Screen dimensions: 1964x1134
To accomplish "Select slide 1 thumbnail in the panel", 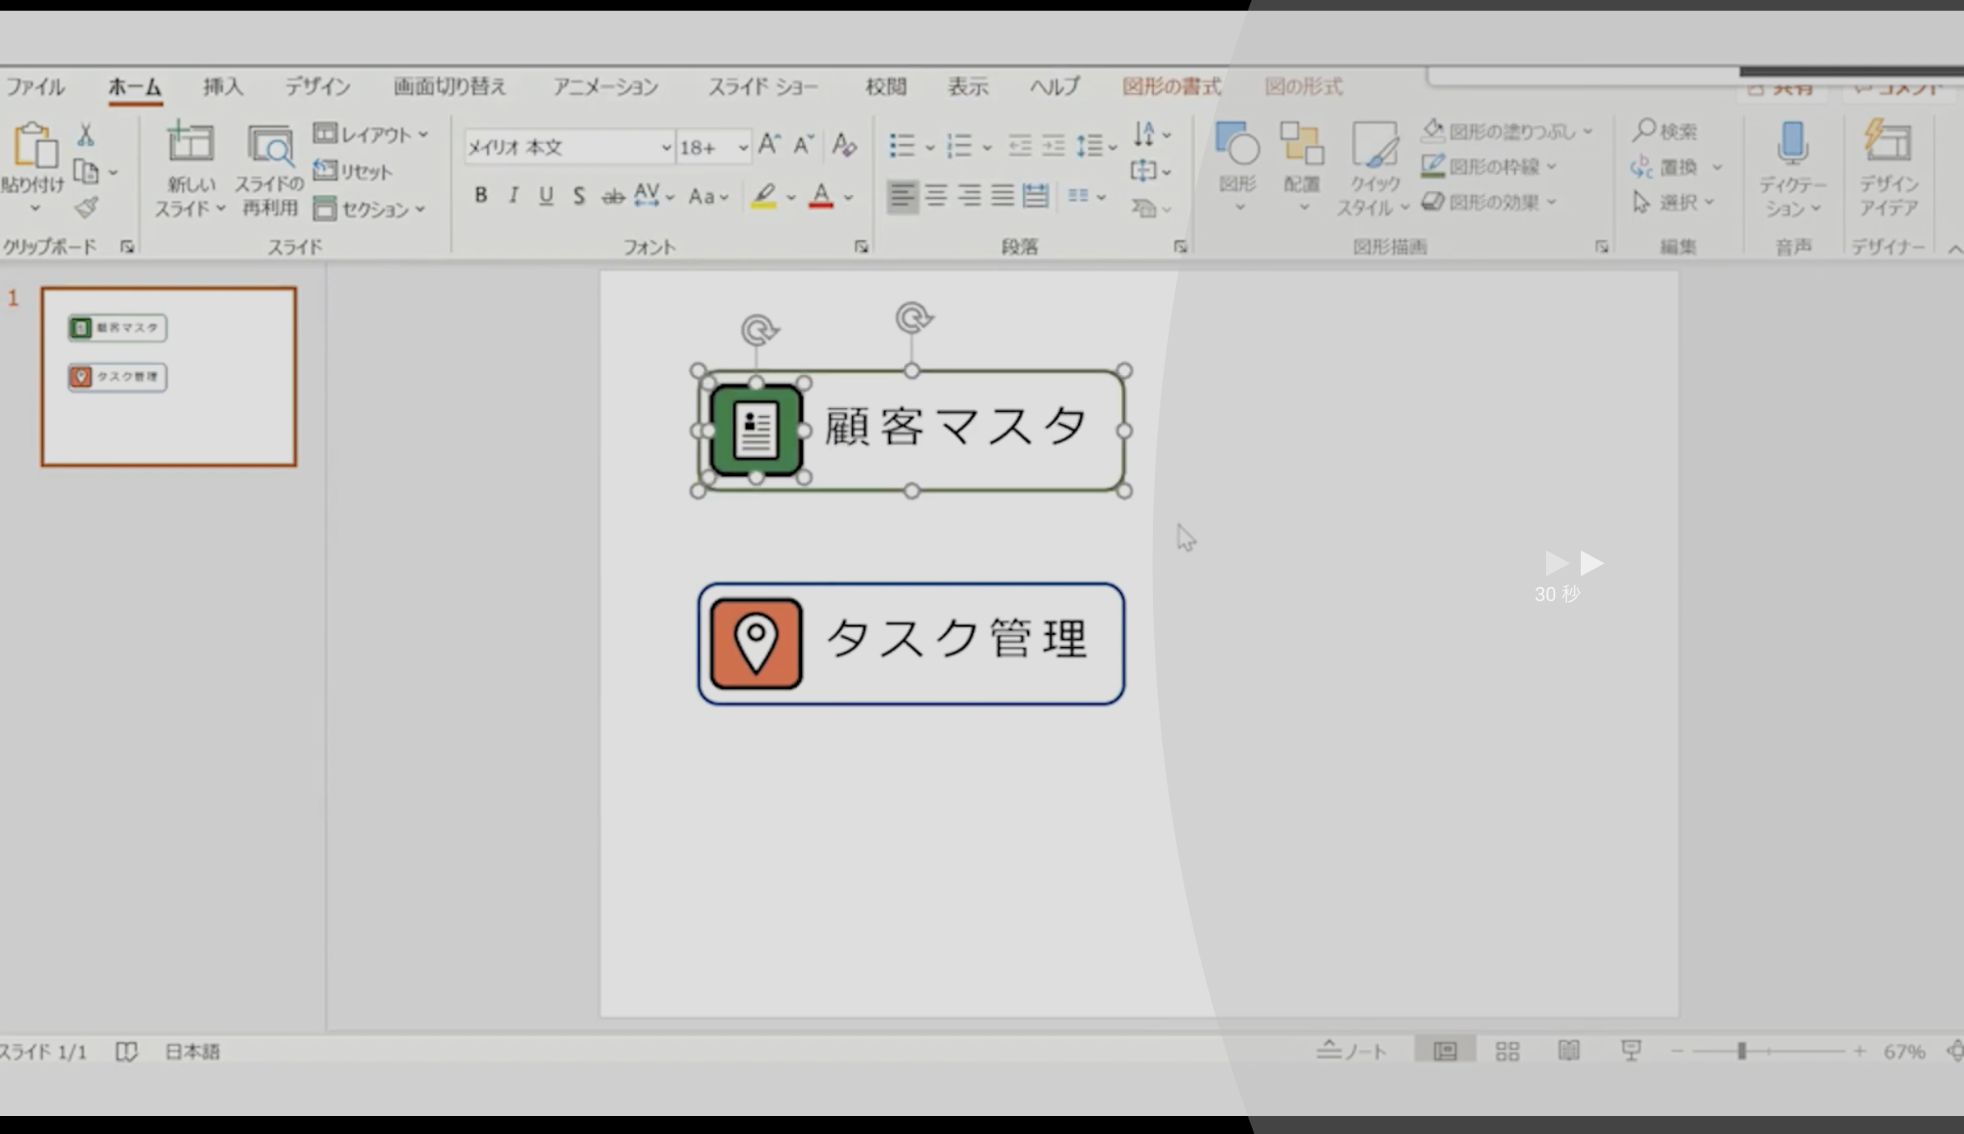I will coord(169,374).
